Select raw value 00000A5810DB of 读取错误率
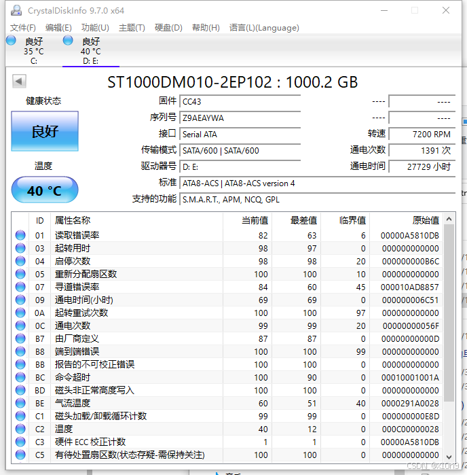Image resolution: width=467 pixels, height=475 pixels. [410, 235]
